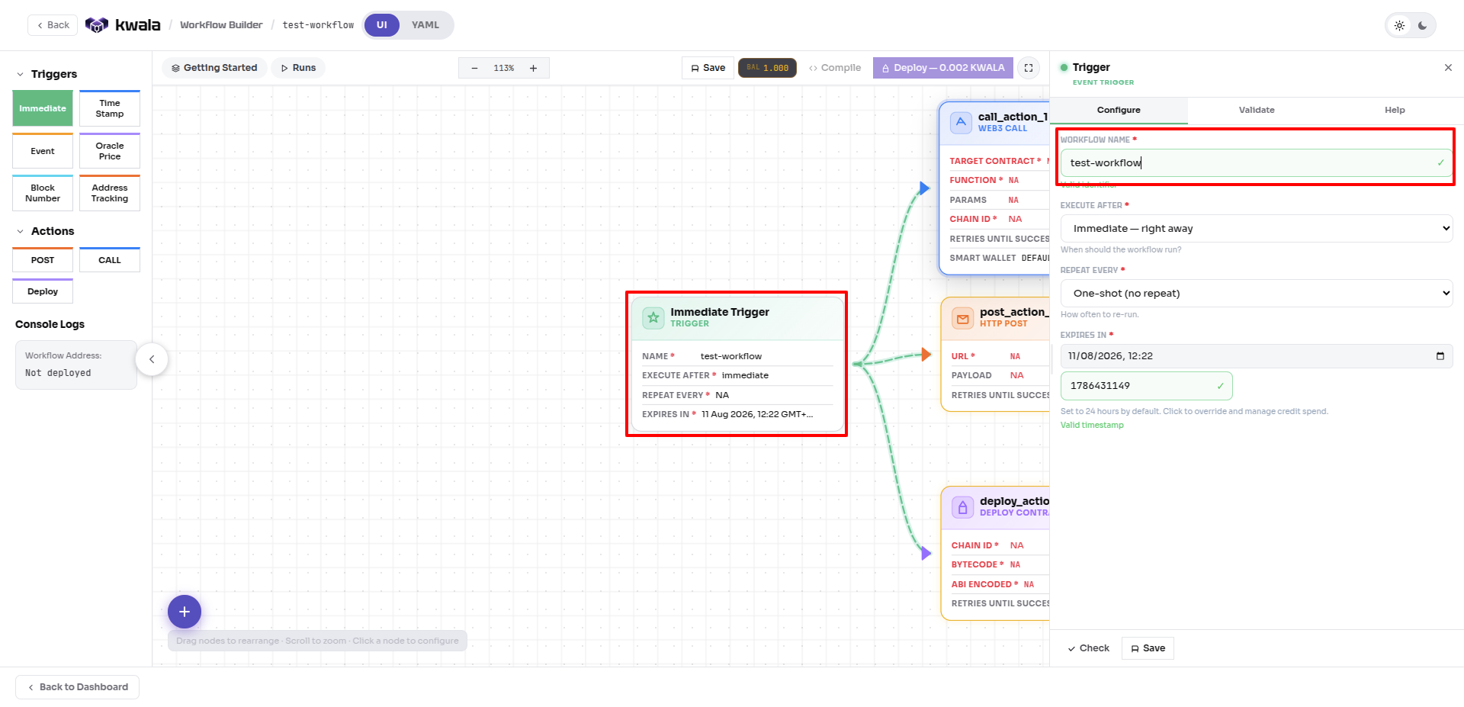Click PAYLOAD row in post_action node
This screenshot has width=1464, height=707.
coord(1000,375)
